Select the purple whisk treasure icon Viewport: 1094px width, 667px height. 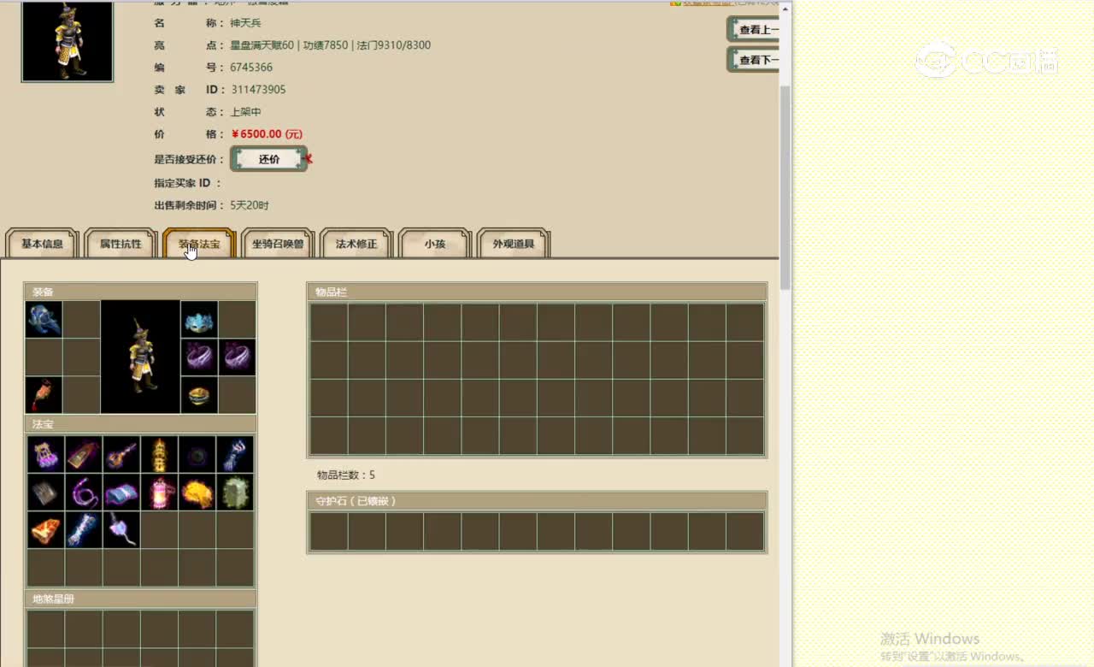(x=121, y=529)
